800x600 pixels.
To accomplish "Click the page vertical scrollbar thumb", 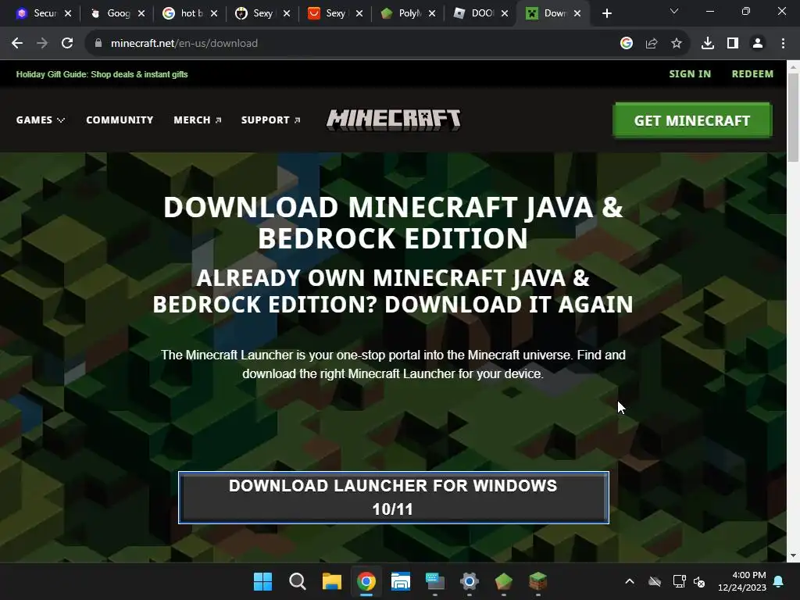I will (793, 117).
